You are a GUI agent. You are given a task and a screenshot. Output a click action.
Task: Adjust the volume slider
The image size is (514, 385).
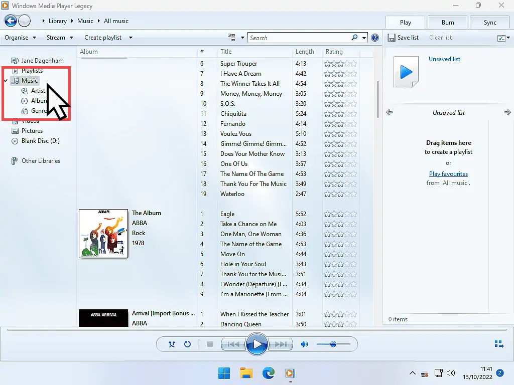[x=334, y=344]
